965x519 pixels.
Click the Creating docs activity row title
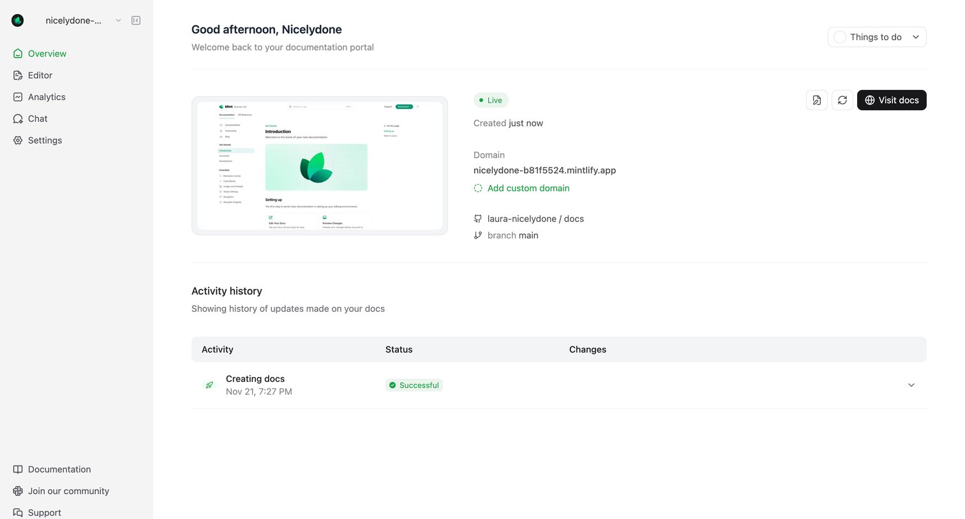point(255,379)
